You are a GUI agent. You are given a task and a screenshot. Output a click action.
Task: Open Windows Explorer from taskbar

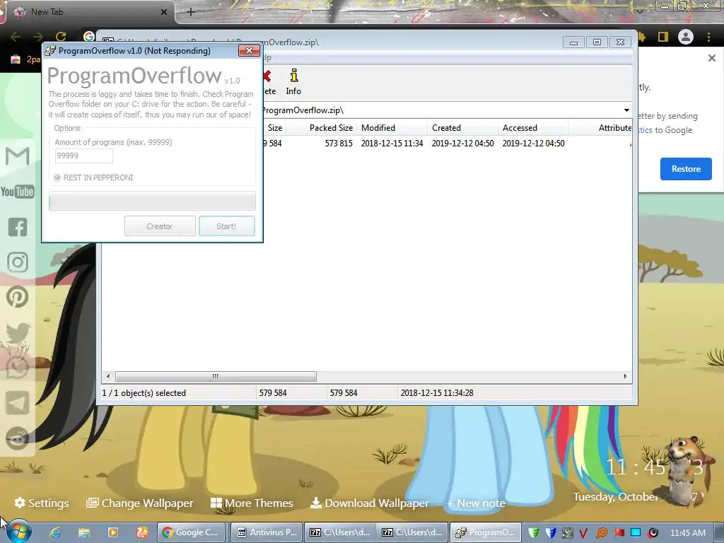point(83,532)
